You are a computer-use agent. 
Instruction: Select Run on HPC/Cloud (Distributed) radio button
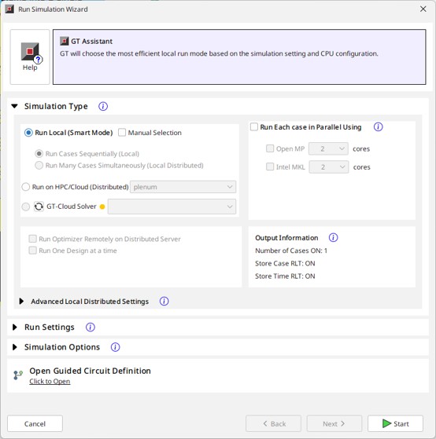26,187
